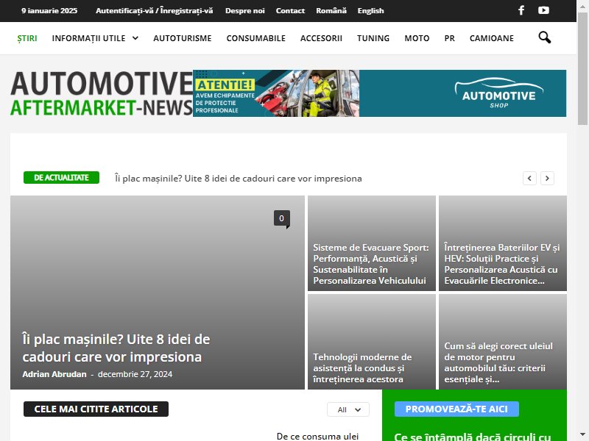589x441 pixels.
Task: Open the comment count bubble on featured article
Action: coord(282,218)
